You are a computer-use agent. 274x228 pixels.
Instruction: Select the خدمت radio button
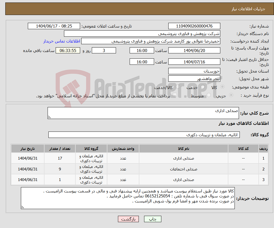pos(203,87)
